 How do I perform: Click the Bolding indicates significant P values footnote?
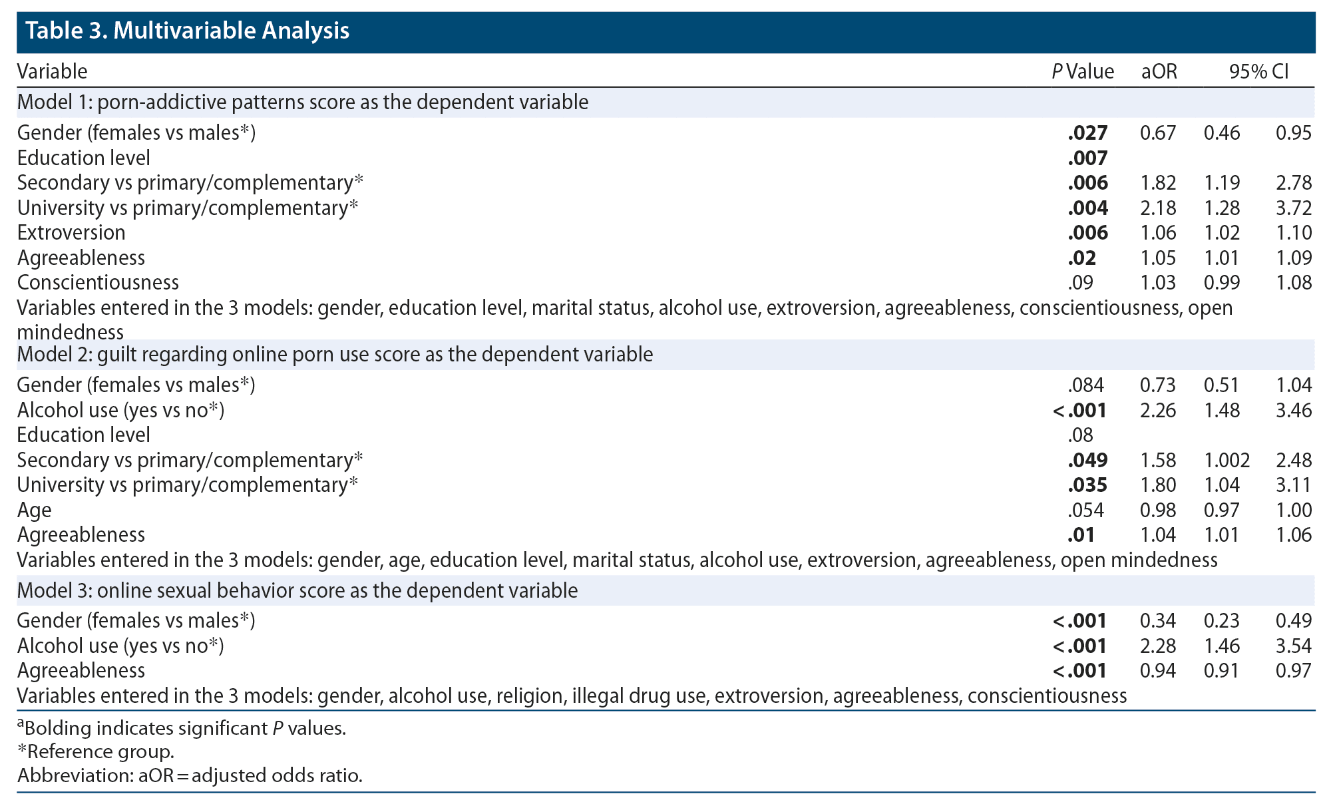[x=182, y=728]
